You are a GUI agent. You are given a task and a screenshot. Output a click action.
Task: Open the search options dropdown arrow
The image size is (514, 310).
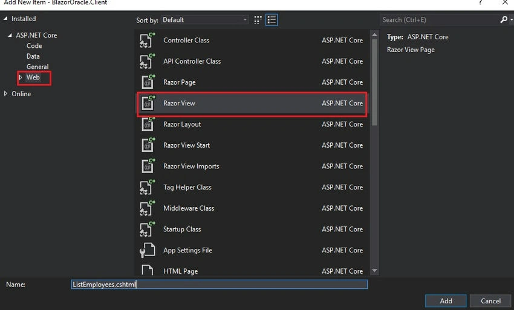point(511,20)
